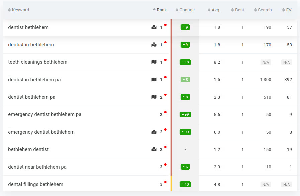Click the +18 change badge
Viewport: 300px width, 196px height.
185,62
